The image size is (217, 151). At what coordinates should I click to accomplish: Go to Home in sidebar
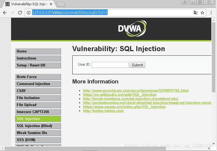pyautogui.click(x=38, y=51)
